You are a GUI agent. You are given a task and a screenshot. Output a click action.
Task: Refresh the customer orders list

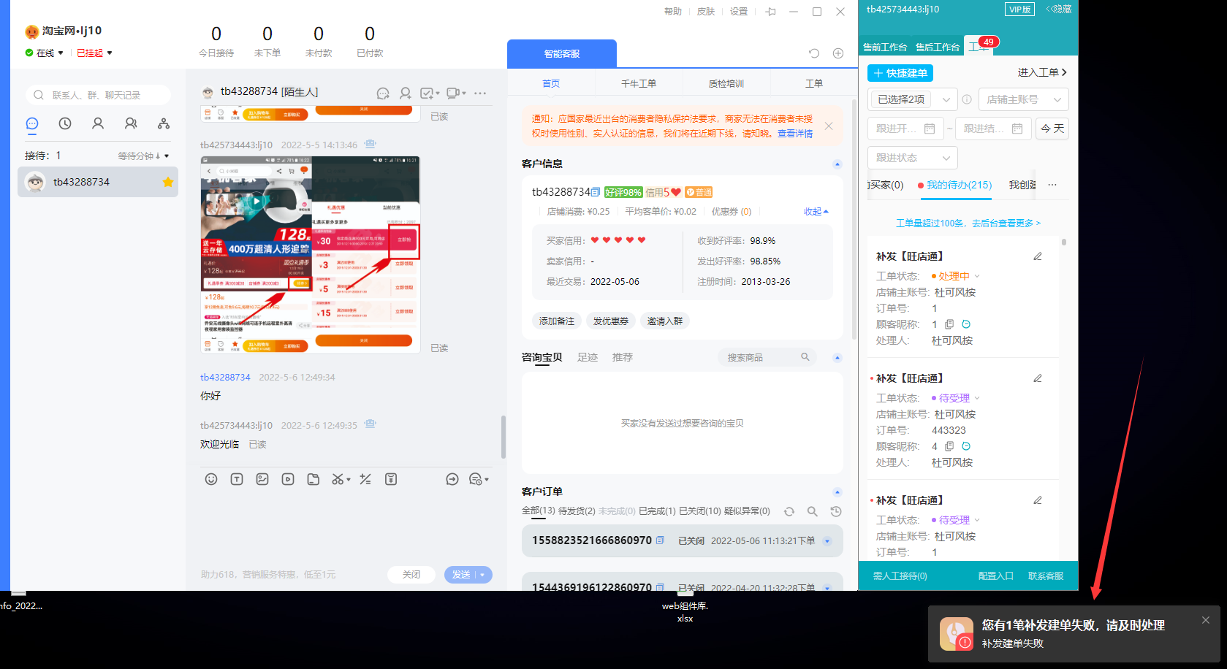tap(789, 511)
